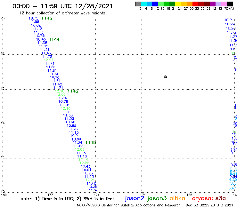This screenshot has width=237, height=208.
Task: Click track number 1144
Action: [x=54, y=39]
